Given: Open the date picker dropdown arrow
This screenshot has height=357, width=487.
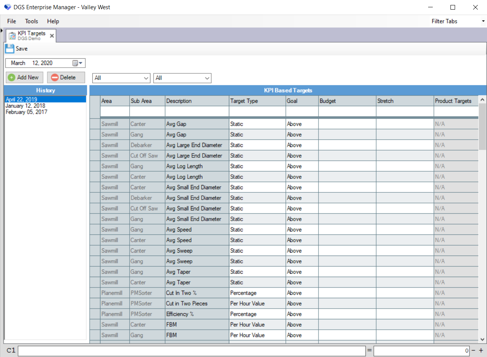Looking at the screenshot, I should click(x=81, y=63).
